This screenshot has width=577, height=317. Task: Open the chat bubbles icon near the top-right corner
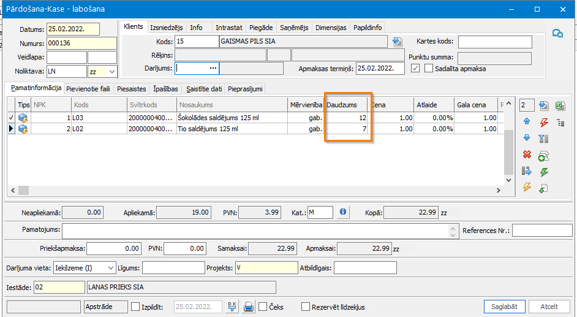click(x=557, y=34)
